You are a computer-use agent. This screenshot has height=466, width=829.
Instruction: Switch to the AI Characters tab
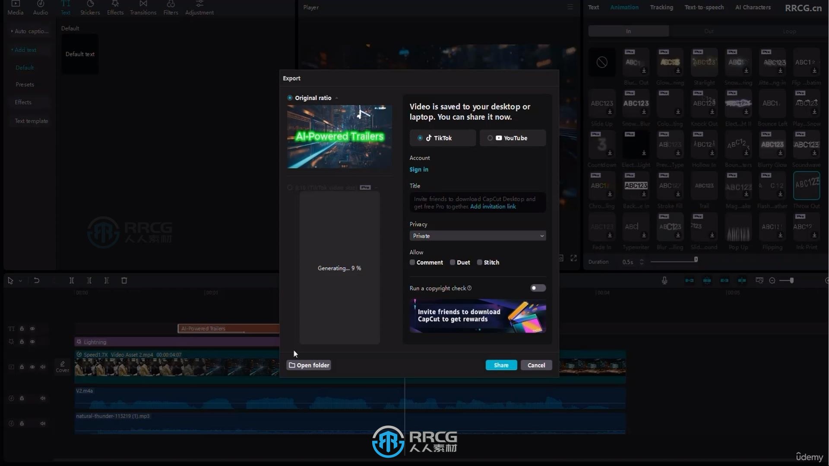(x=753, y=7)
